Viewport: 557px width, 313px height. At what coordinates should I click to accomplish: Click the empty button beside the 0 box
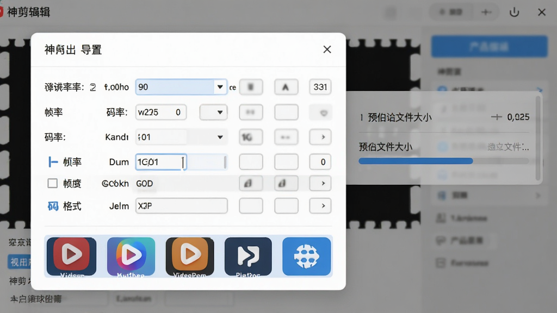tap(286, 162)
